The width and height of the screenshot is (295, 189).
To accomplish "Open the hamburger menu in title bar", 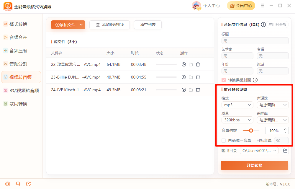I will [x=263, y=6].
